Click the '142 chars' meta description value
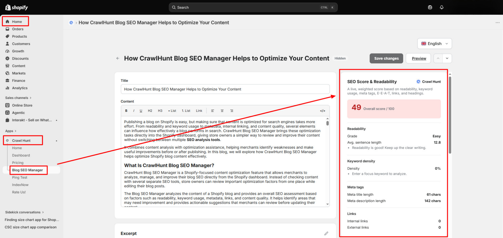503x238 pixels. 433,201
